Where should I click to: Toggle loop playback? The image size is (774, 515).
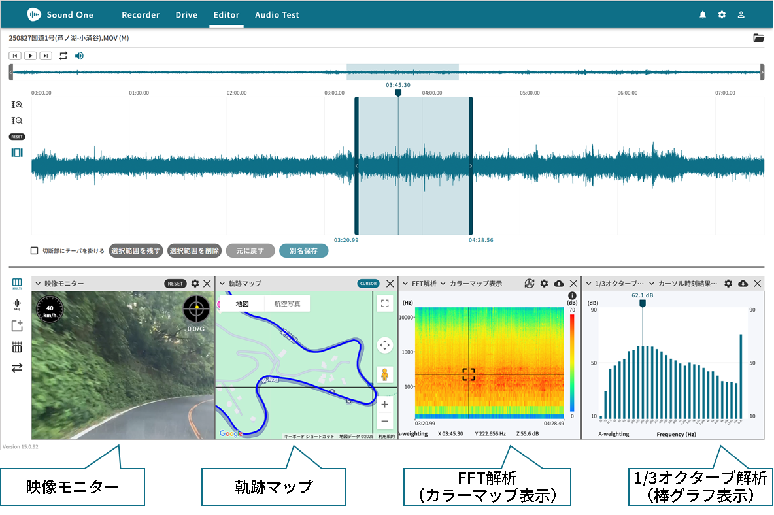tap(63, 56)
